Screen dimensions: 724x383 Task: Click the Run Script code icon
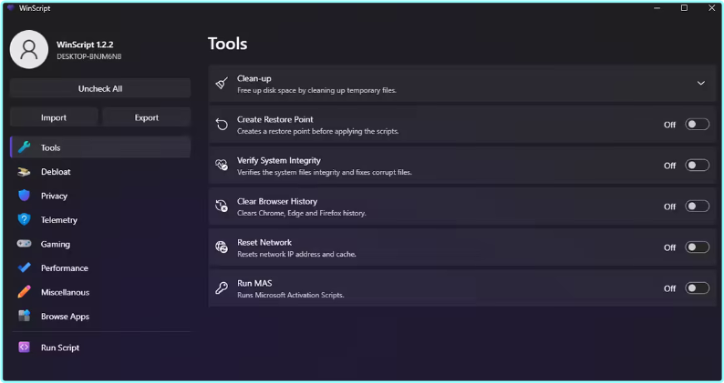[x=24, y=348]
